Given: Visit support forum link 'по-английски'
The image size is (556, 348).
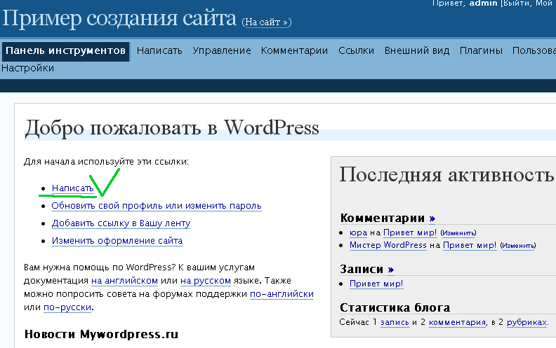Looking at the screenshot, I should 282,294.
